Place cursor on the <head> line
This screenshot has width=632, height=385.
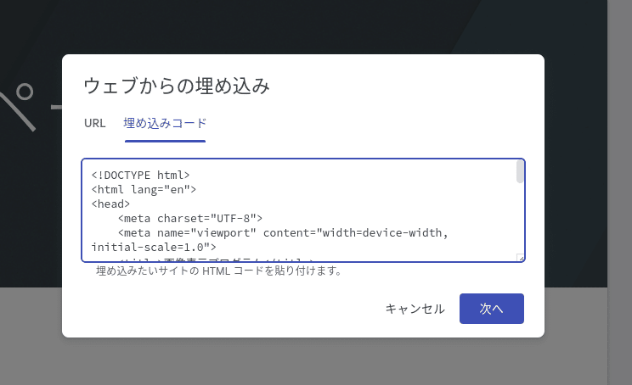click(x=110, y=204)
